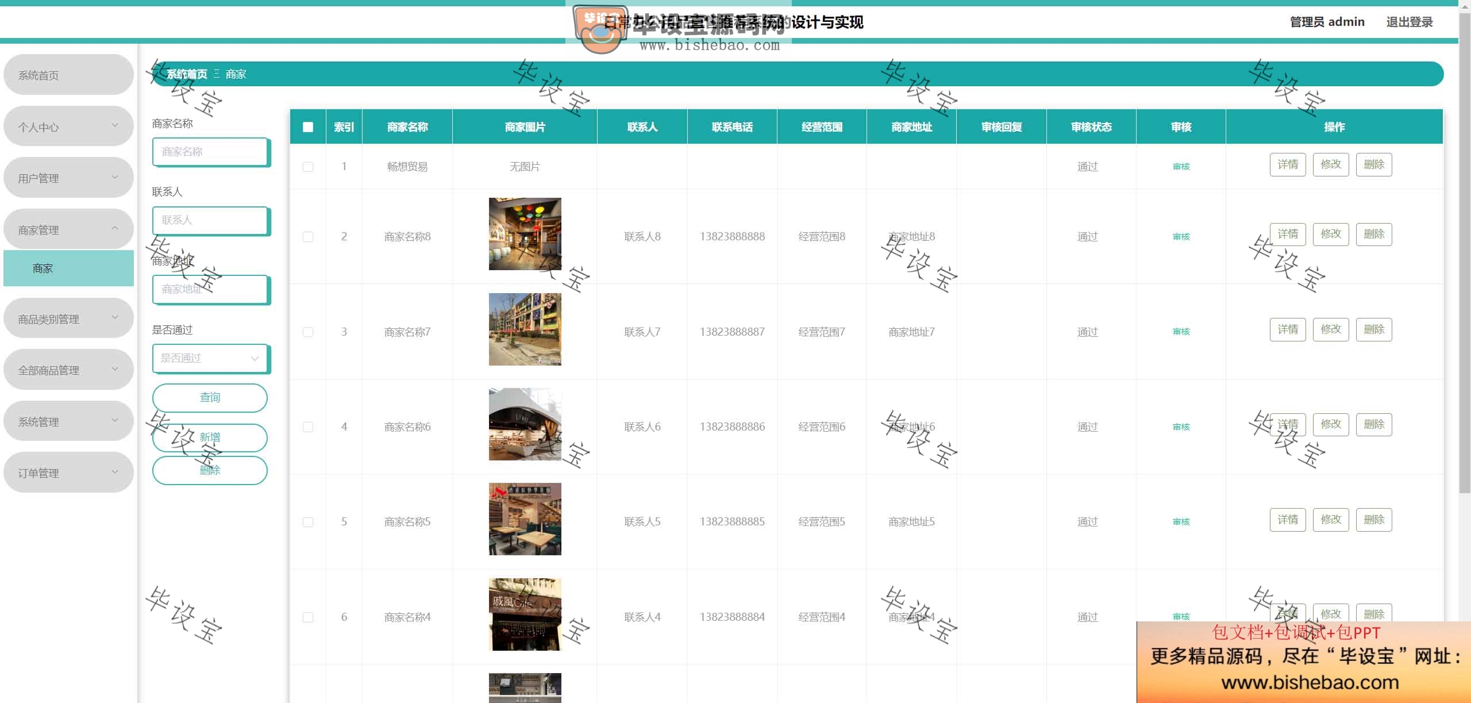This screenshot has width=1471, height=703.
Task: Toggle the select-all checkbox in table header
Action: pos(308,127)
